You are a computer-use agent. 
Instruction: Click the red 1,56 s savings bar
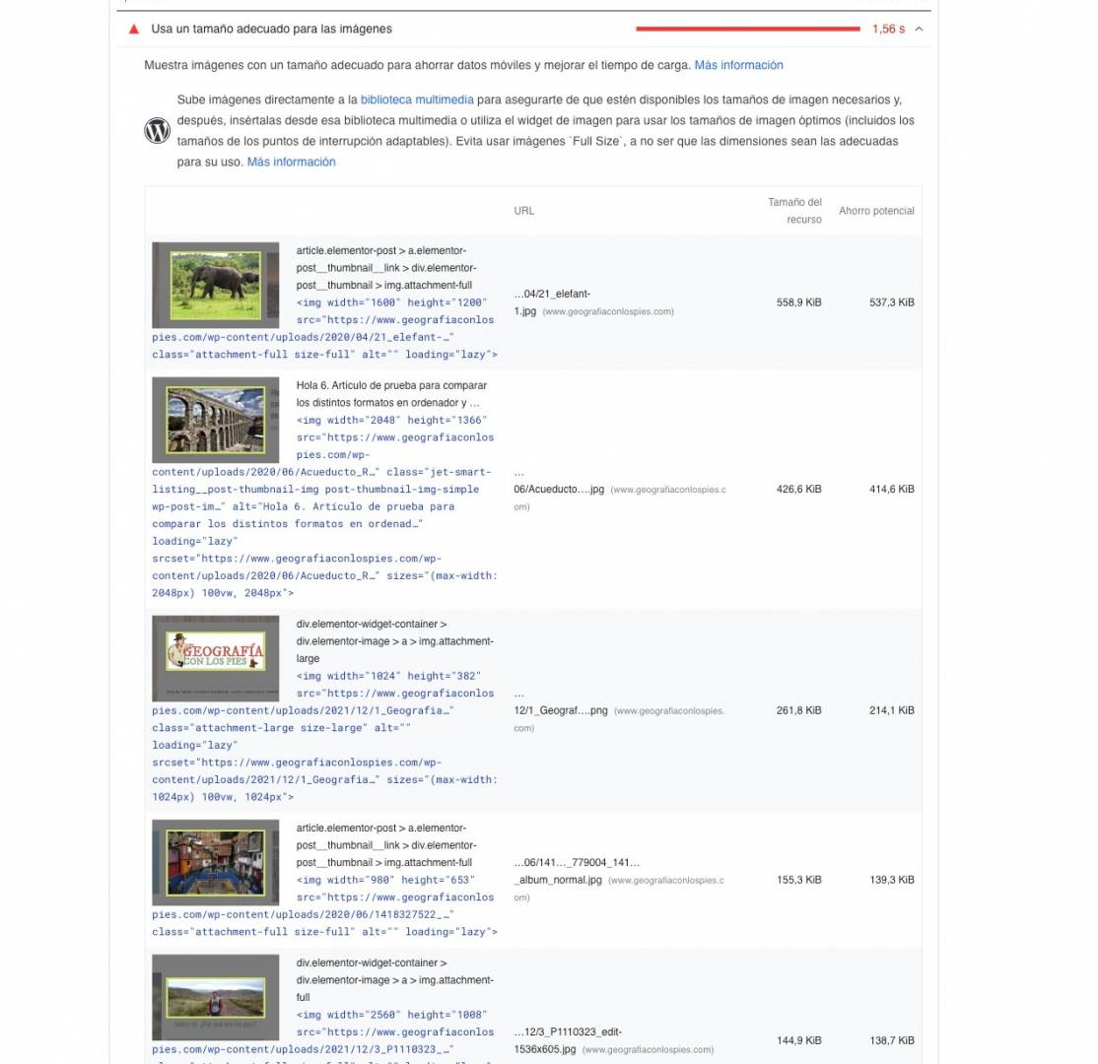(x=748, y=29)
